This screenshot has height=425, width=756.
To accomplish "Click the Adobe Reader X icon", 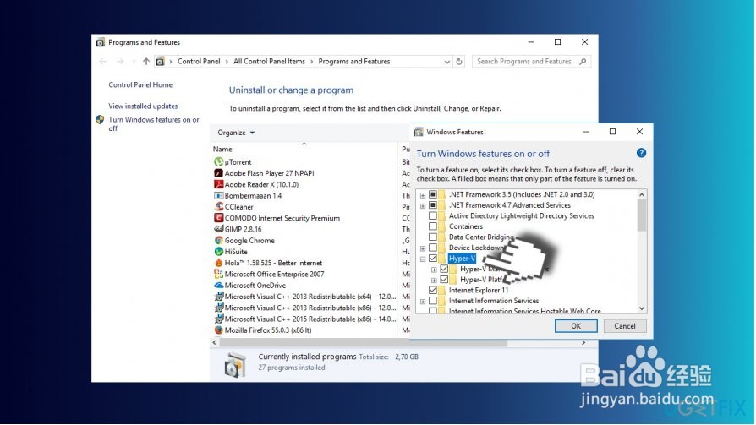I will 218,184.
